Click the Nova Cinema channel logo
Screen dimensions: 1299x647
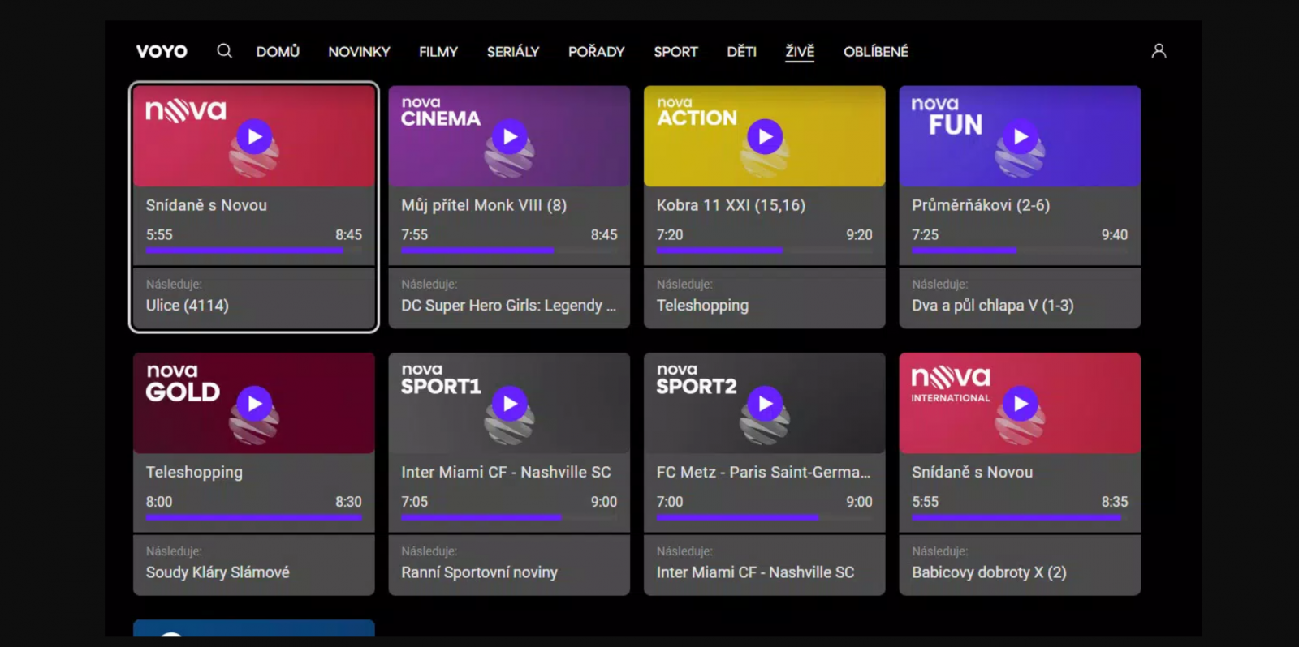441,112
